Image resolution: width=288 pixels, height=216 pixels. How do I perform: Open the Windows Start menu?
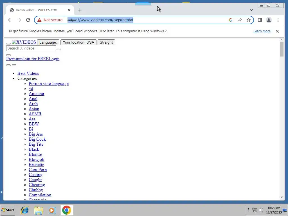[x=8, y=210]
